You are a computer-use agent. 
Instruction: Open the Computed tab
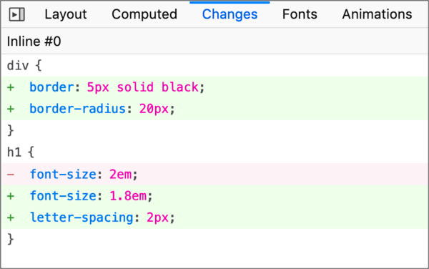(x=144, y=14)
